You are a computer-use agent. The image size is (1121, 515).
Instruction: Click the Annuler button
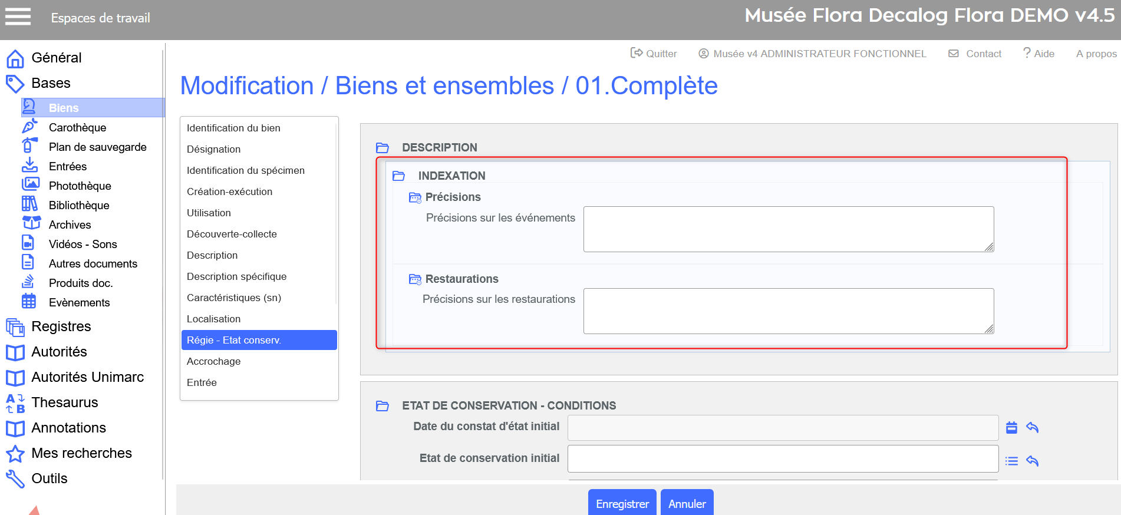(x=687, y=503)
